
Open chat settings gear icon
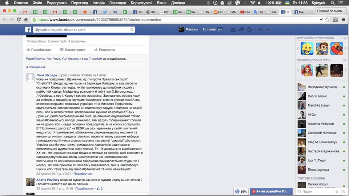point(337,192)
